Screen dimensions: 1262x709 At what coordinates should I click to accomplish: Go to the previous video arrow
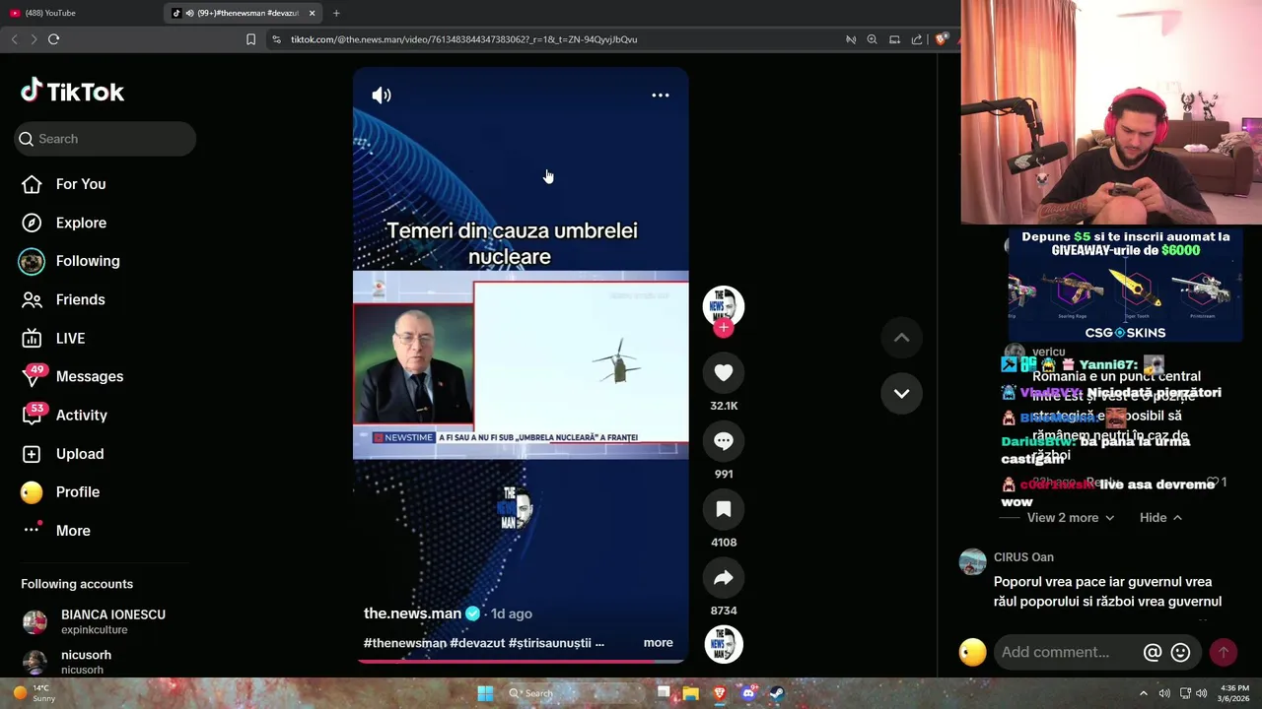[x=901, y=338]
